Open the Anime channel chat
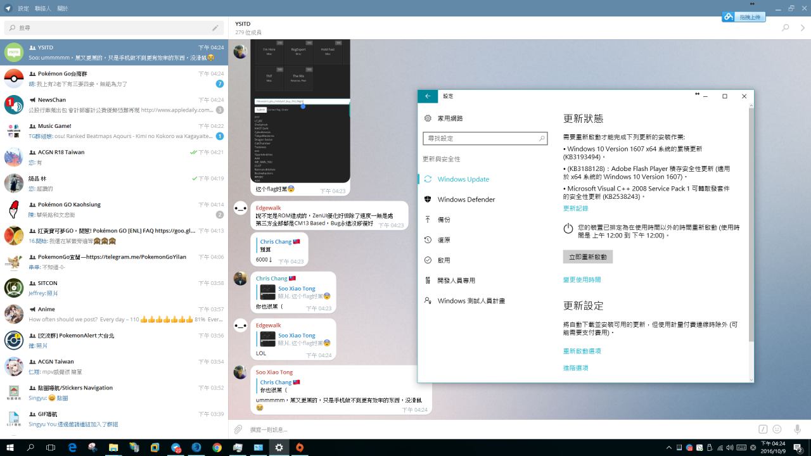Image resolution: width=811 pixels, height=456 pixels. (114, 314)
